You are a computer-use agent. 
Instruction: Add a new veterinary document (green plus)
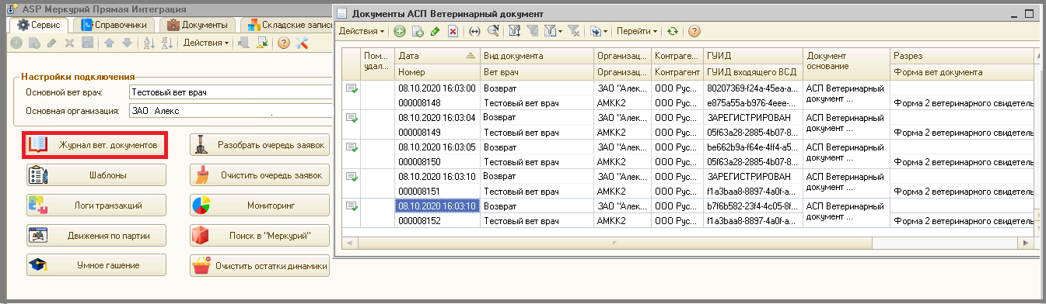click(x=400, y=31)
